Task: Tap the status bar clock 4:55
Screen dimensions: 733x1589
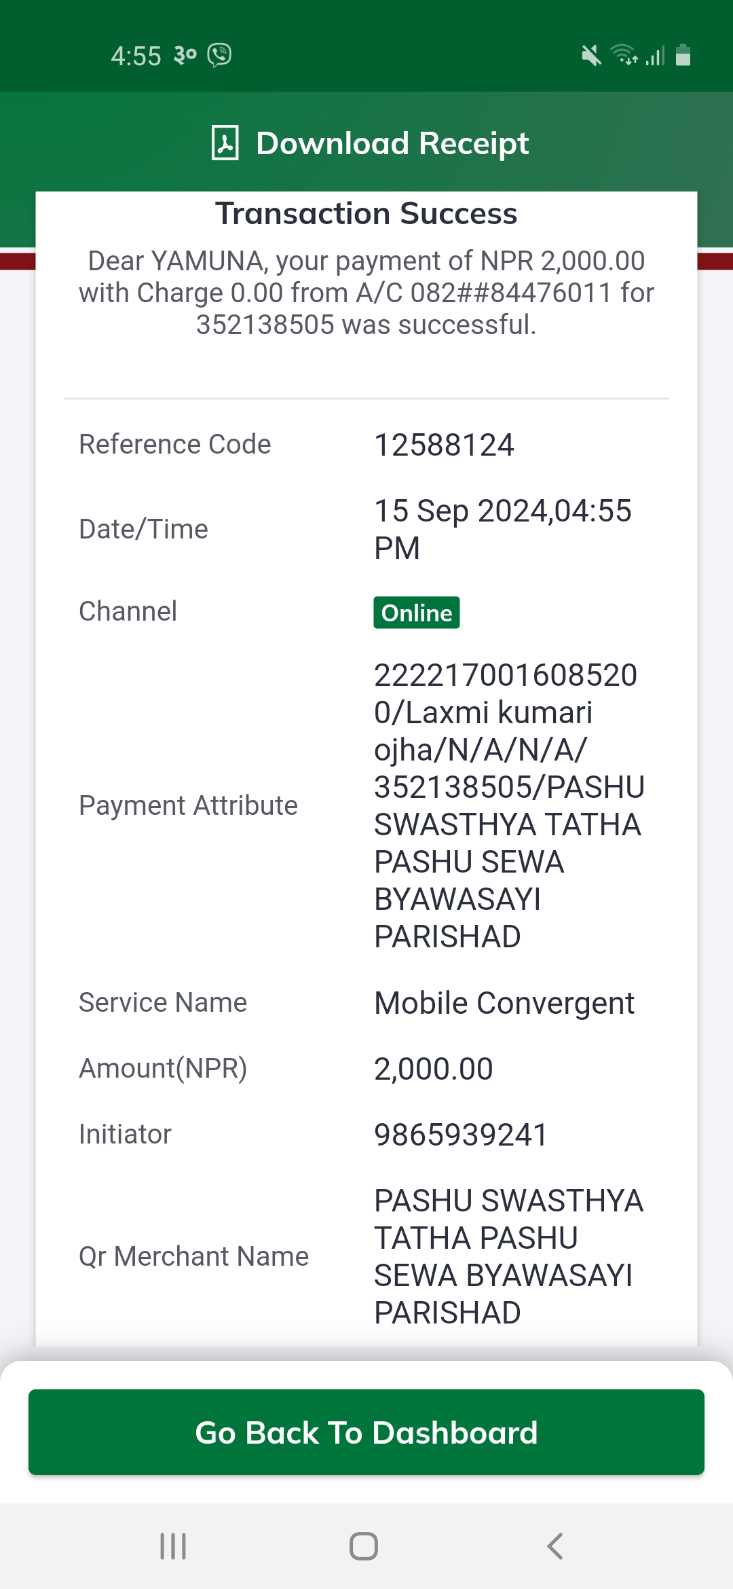Action: point(136,56)
